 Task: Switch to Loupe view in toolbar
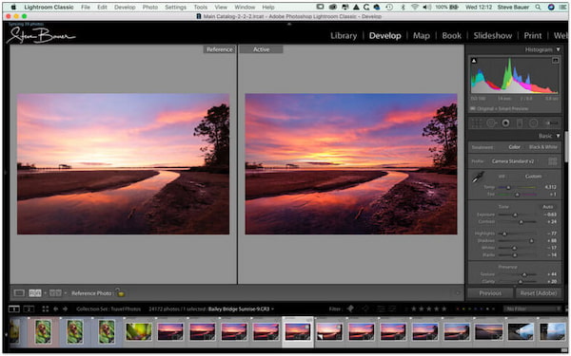click(x=19, y=293)
